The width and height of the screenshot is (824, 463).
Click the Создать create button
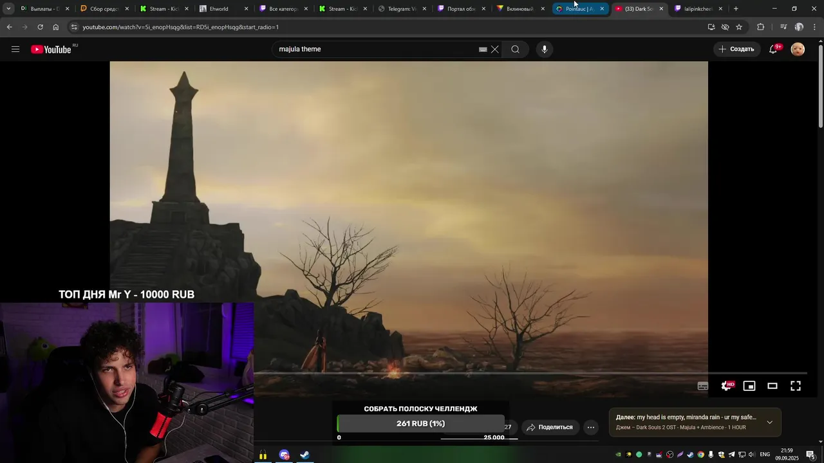736,49
